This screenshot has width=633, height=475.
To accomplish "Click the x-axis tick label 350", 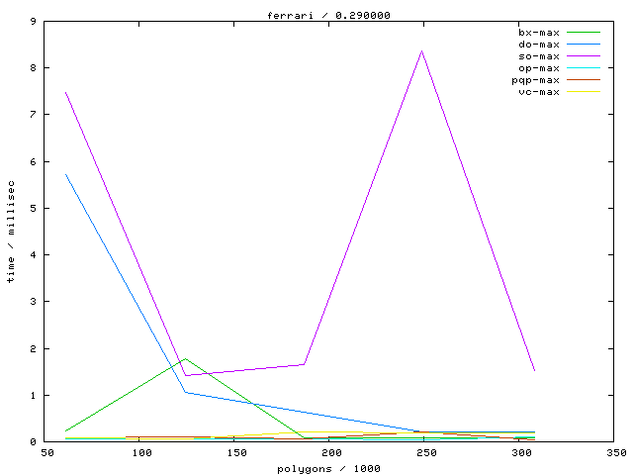I will coord(615,453).
